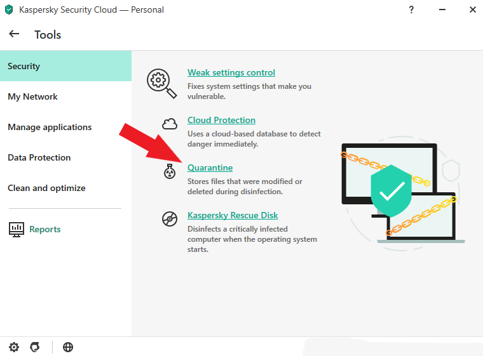Open the Reports link
Viewport: 483px width, 356px height.
[45, 230]
